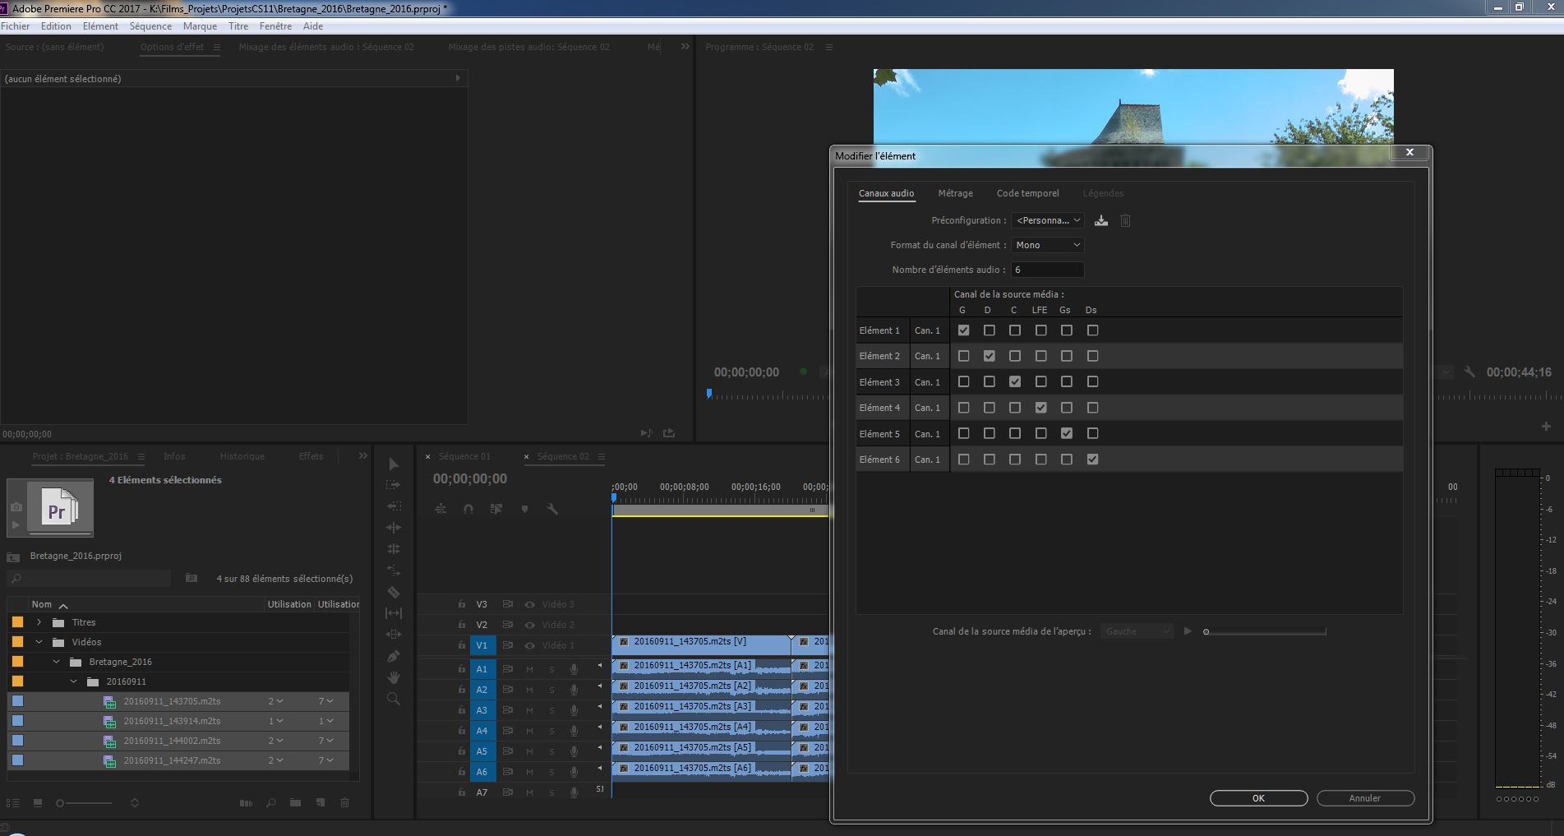Check the D channel box for Elément 1
1564x836 pixels.
click(990, 330)
